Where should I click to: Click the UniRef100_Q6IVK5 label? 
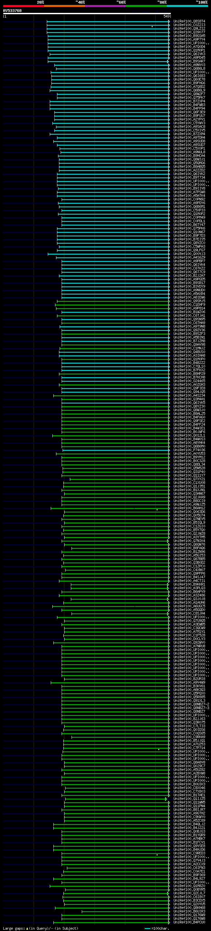[189, 403]
